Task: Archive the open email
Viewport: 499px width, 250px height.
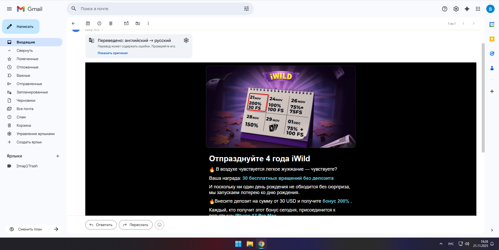Action: 88,23
